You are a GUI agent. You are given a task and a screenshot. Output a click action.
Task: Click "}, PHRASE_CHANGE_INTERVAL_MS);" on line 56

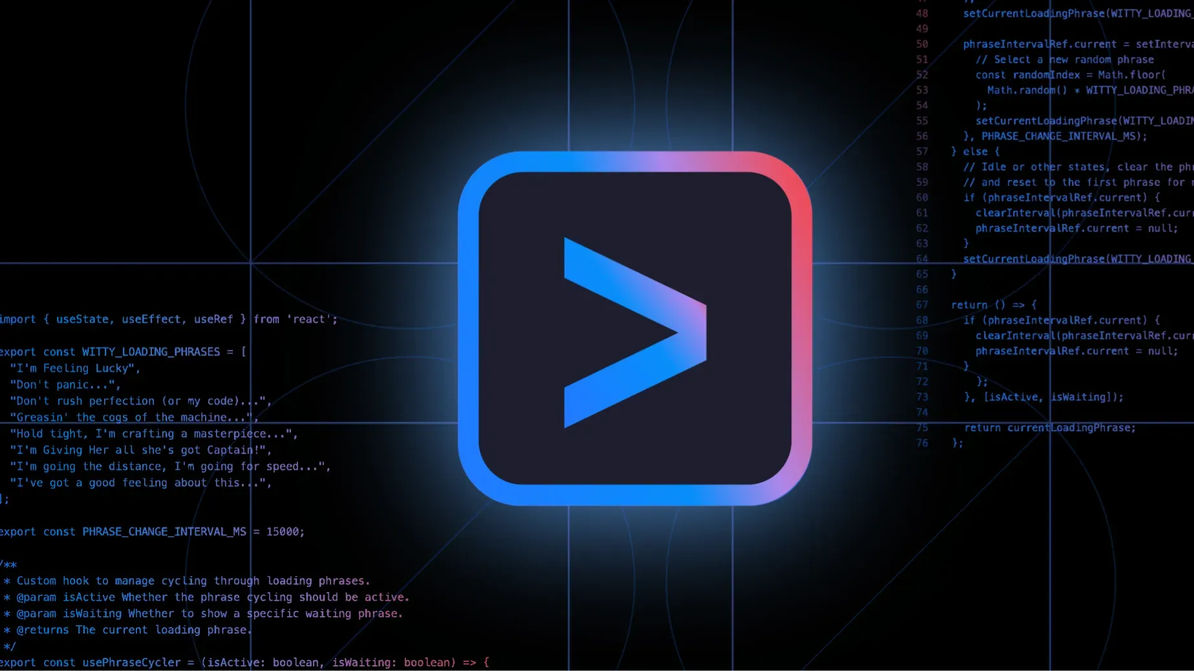point(1055,136)
